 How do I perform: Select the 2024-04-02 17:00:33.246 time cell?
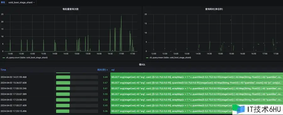click(x=14, y=88)
